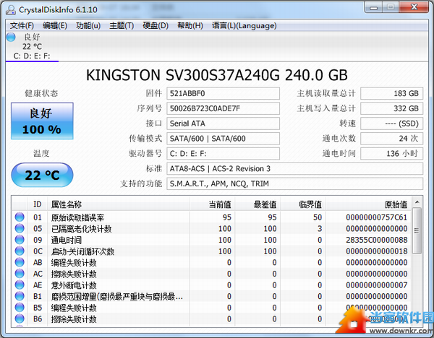Viewport: 434px width, 338px height.
Task: Click the power on count field 24 次
Action: (x=391, y=139)
